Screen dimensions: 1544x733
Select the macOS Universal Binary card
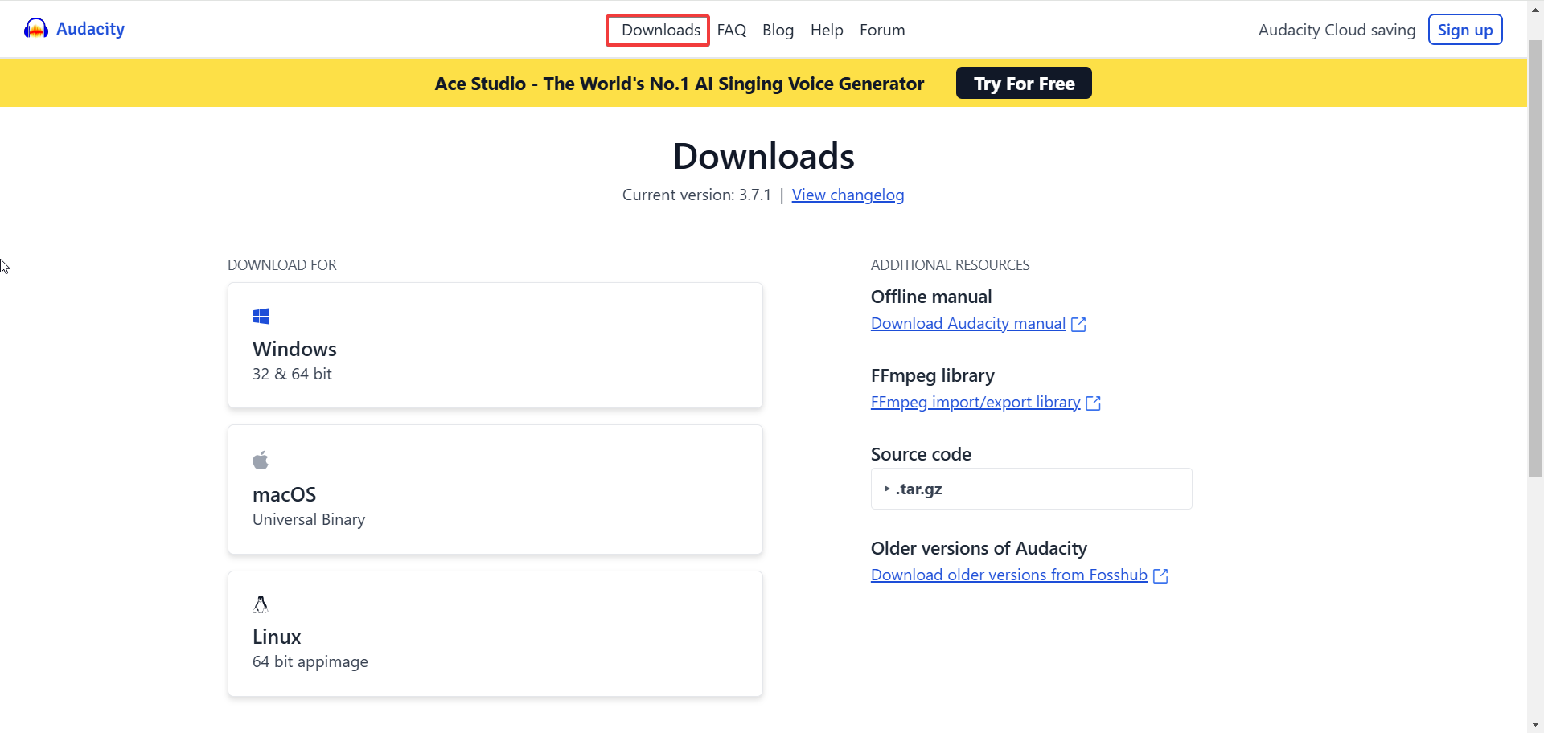[x=495, y=489]
